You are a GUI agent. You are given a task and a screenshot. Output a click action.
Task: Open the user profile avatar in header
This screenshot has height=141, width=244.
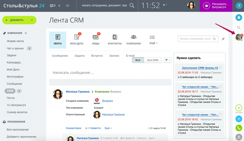191,6
